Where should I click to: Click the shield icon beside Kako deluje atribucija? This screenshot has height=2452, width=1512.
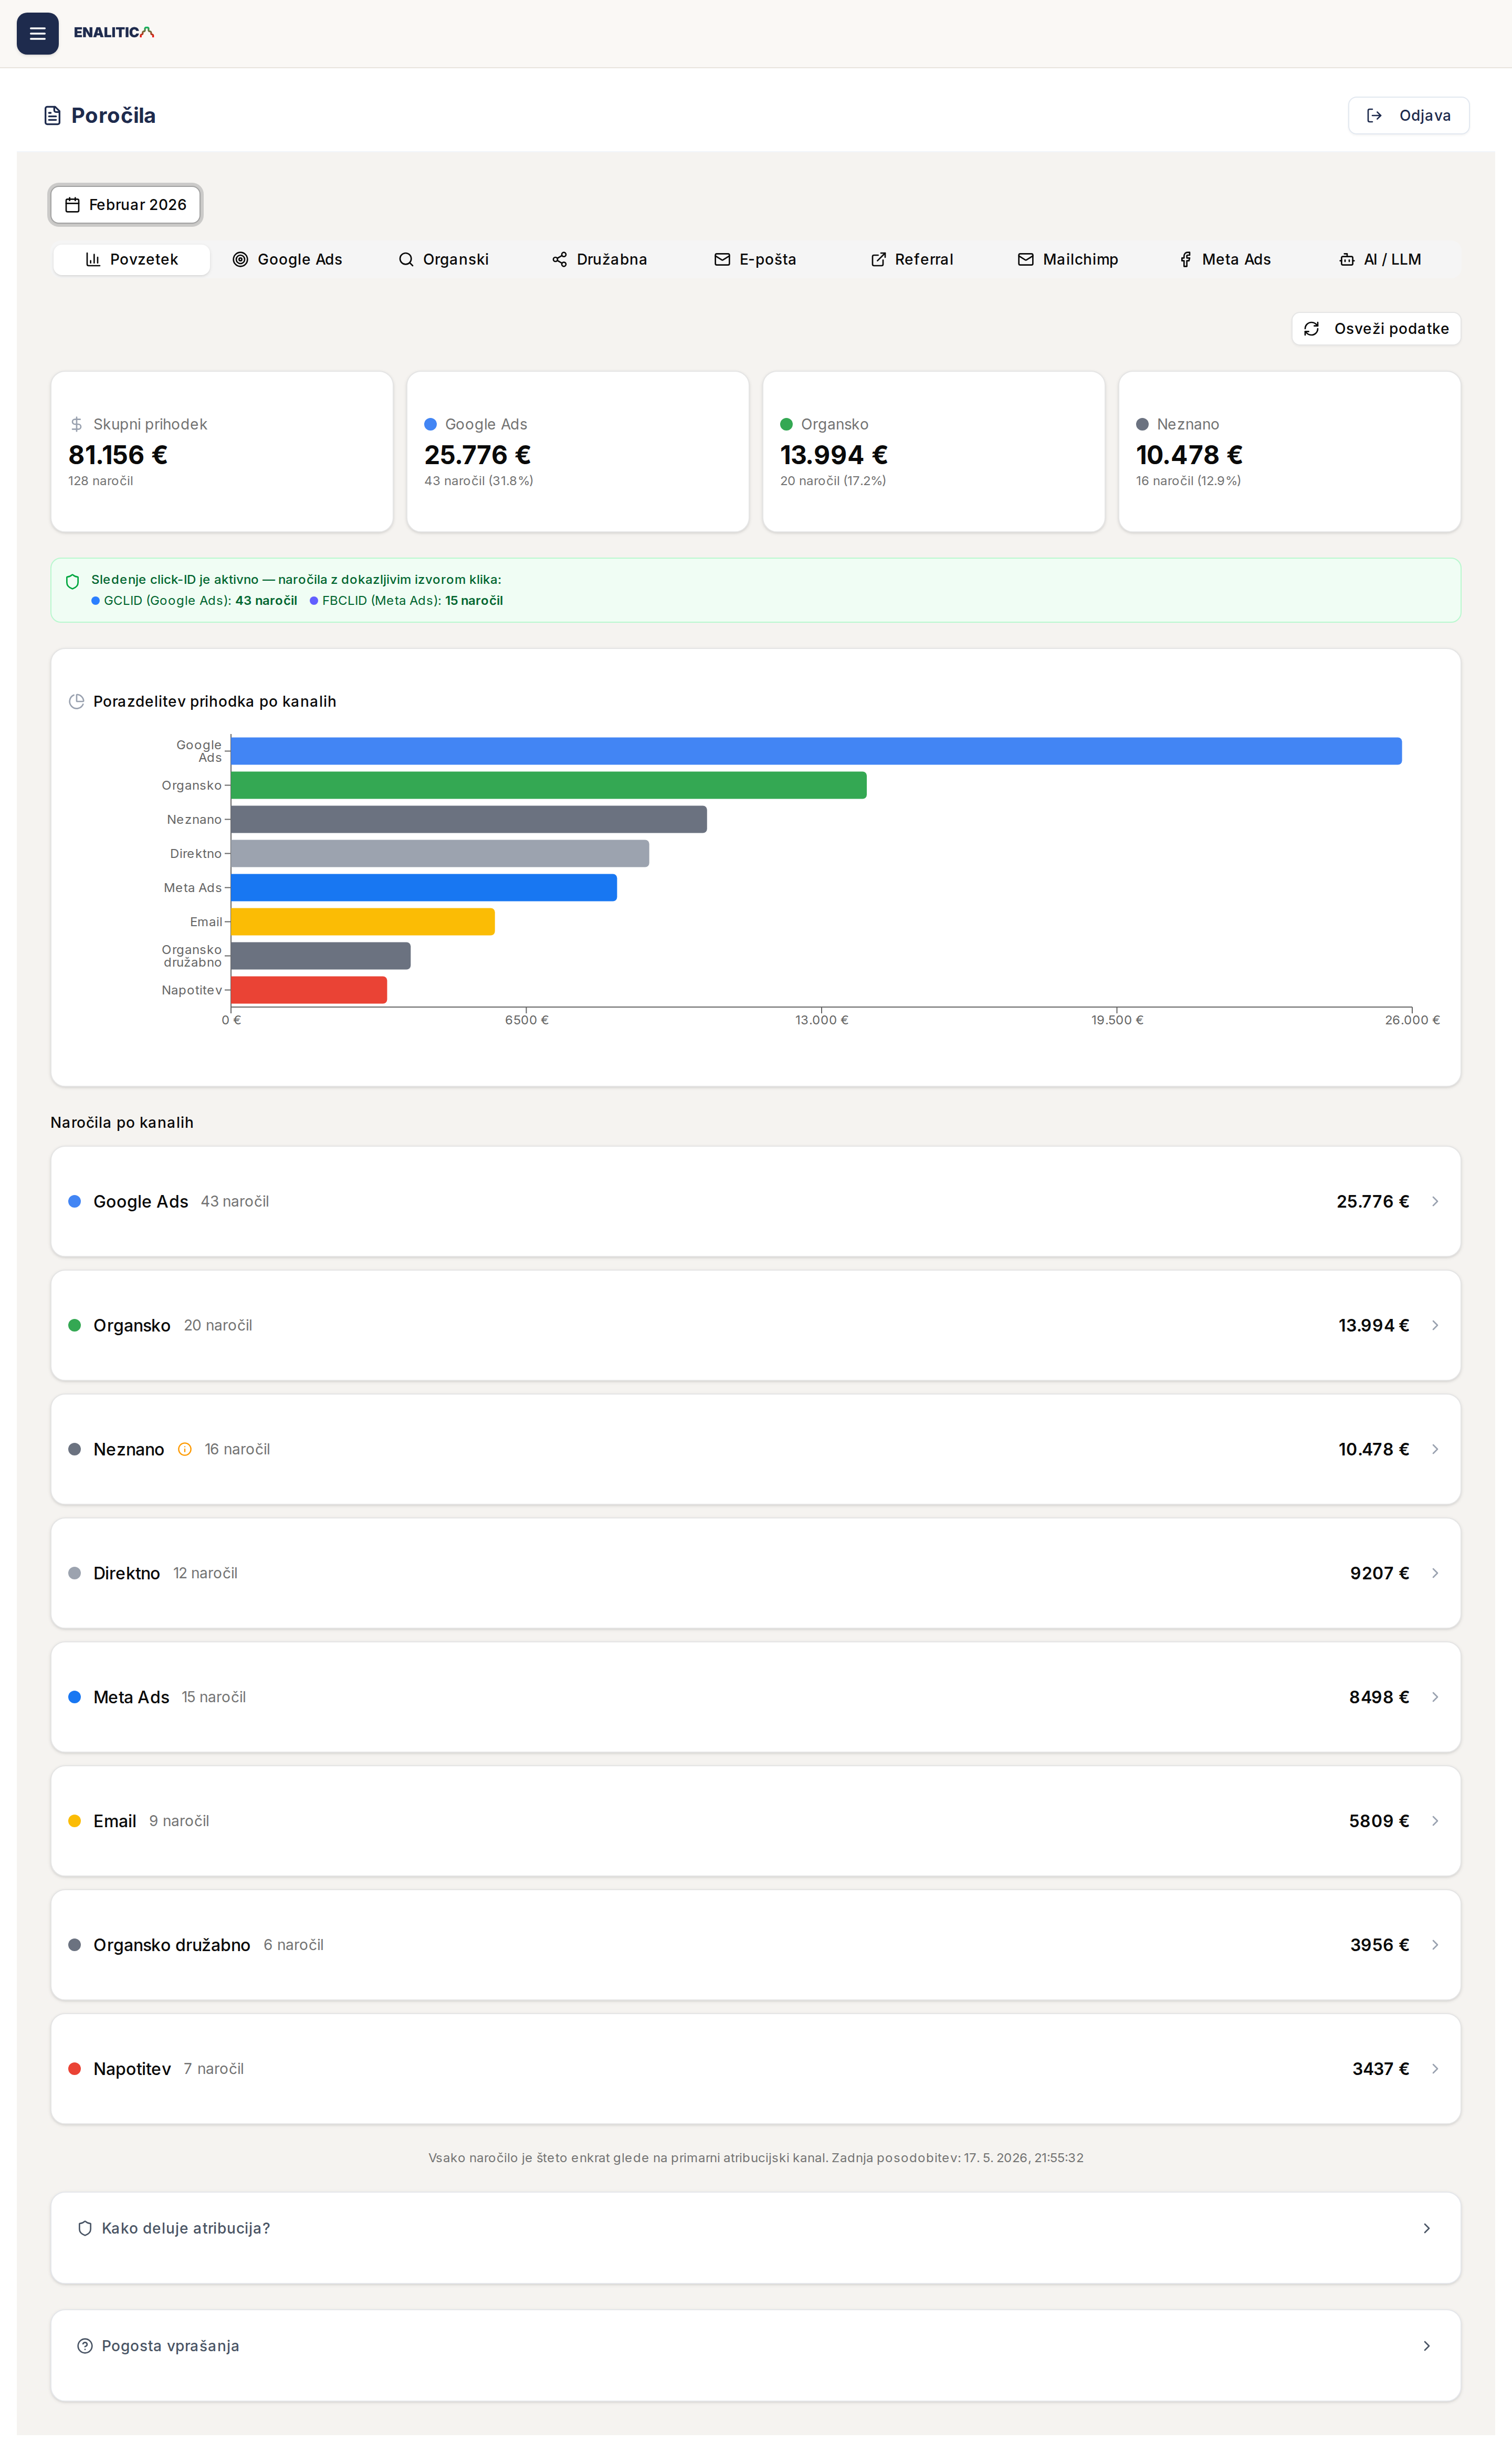coord(85,2228)
